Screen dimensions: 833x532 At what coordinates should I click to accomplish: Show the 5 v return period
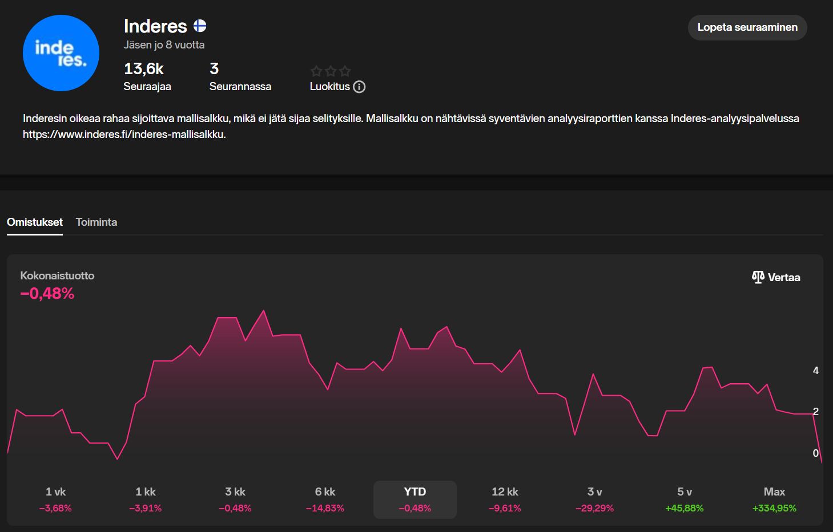coord(685,499)
